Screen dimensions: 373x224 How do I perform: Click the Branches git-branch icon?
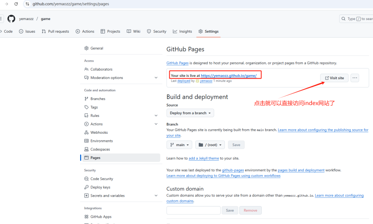click(86, 99)
